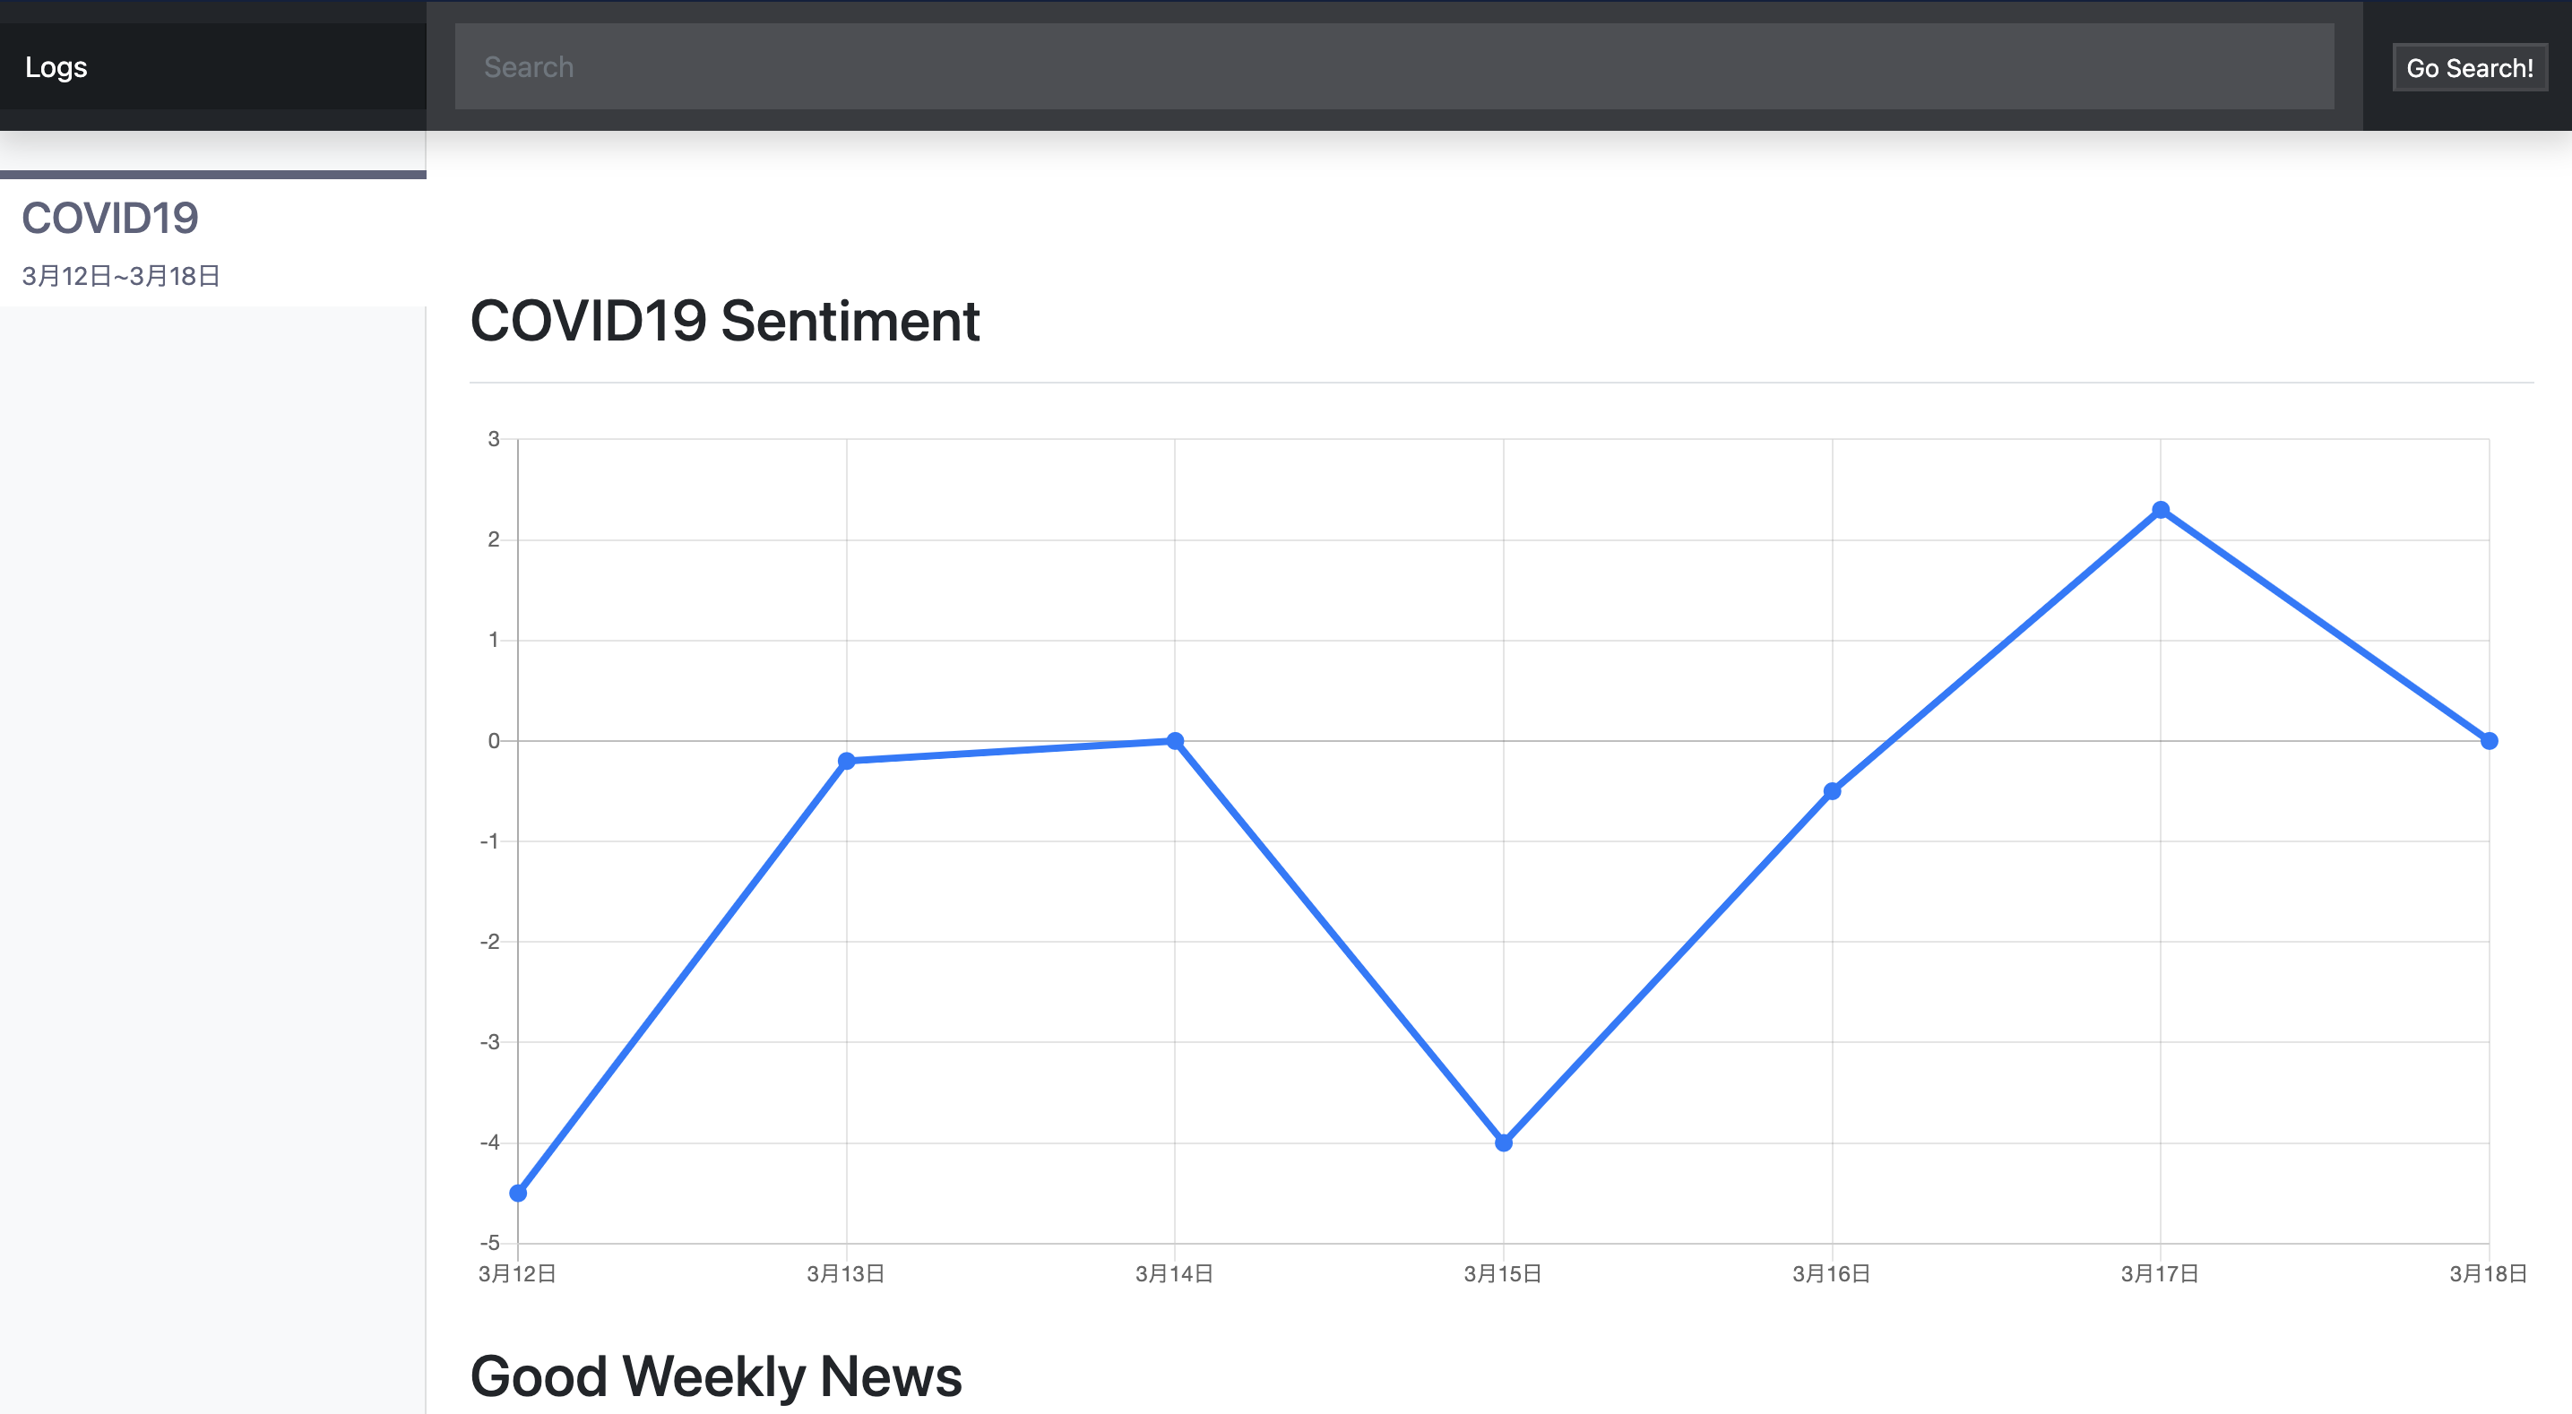Click the 3月16日 data point on chart

pyautogui.click(x=1832, y=791)
